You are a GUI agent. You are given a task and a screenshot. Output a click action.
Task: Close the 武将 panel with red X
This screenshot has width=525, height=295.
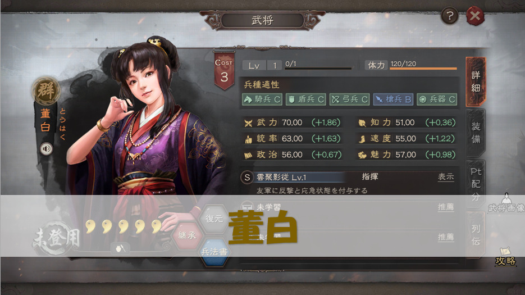pos(475,16)
